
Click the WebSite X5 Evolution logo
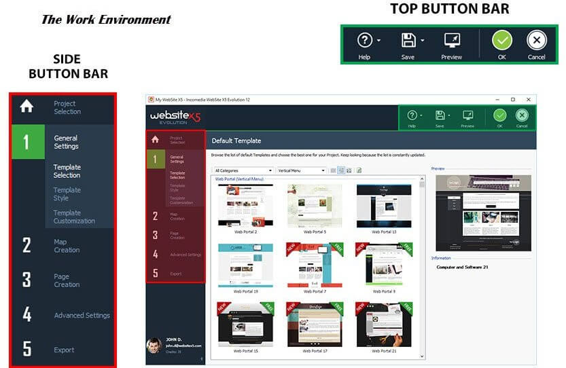tap(175, 117)
